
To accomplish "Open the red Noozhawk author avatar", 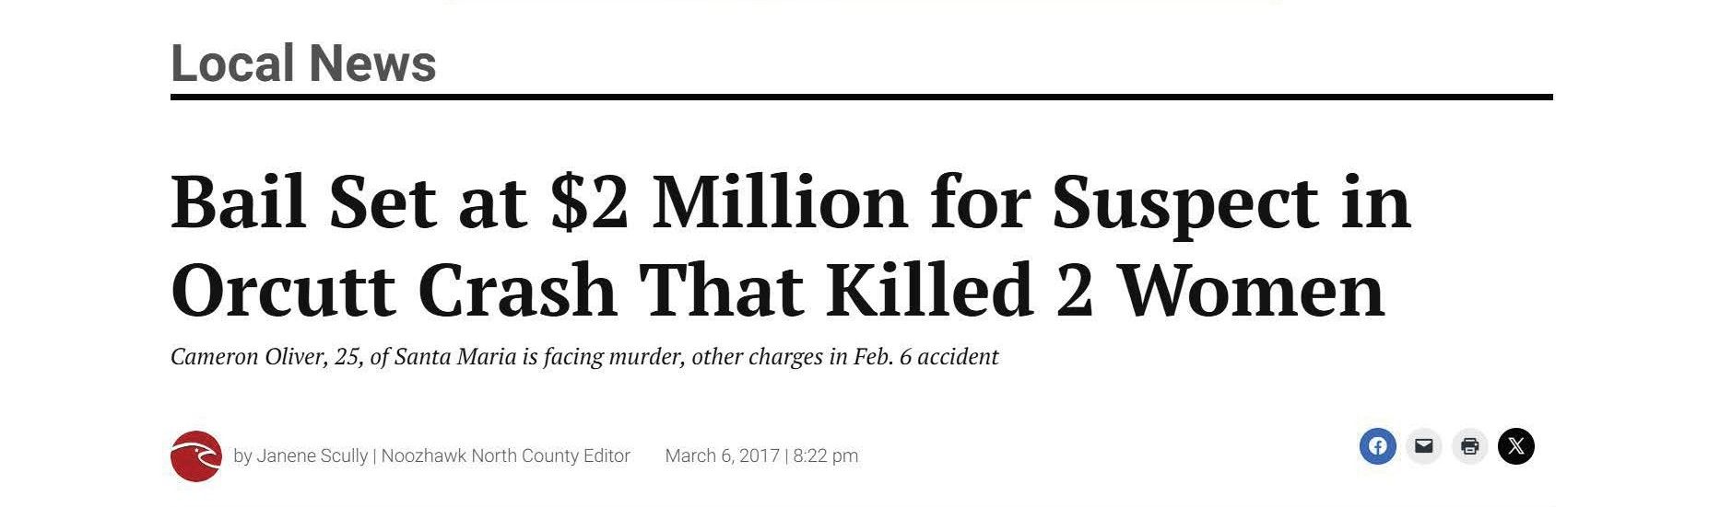I will pyautogui.click(x=196, y=455).
